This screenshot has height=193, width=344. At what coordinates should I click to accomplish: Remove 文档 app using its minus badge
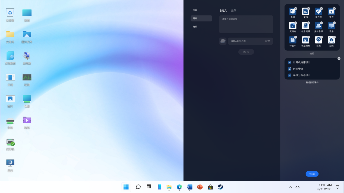pyautogui.click(x=309, y=8)
